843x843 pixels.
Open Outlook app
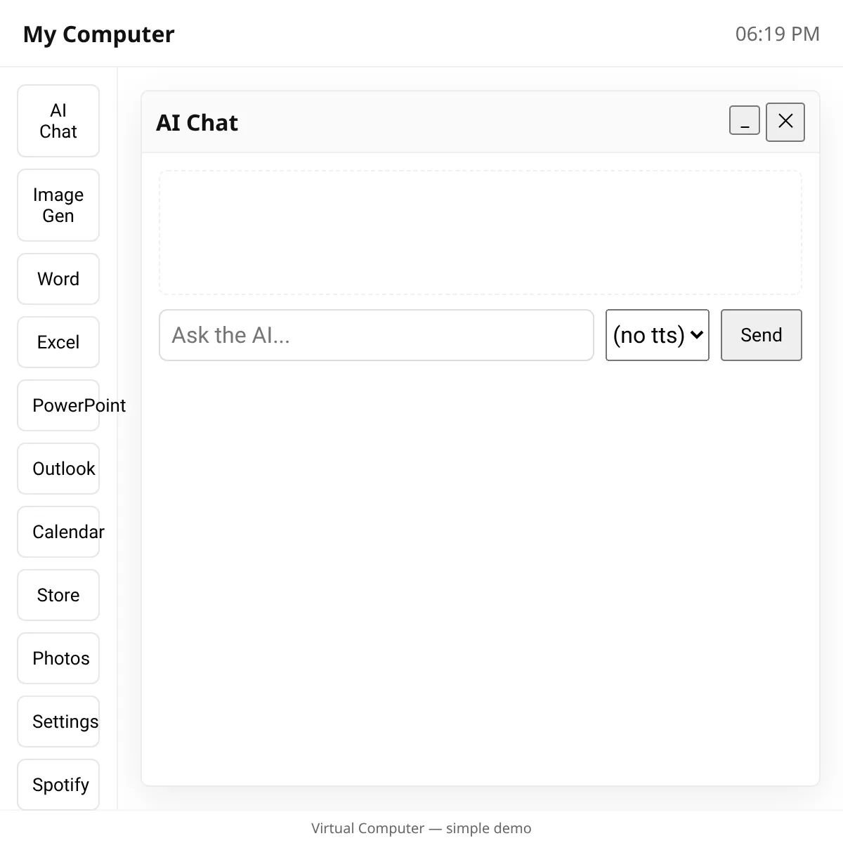pos(58,469)
